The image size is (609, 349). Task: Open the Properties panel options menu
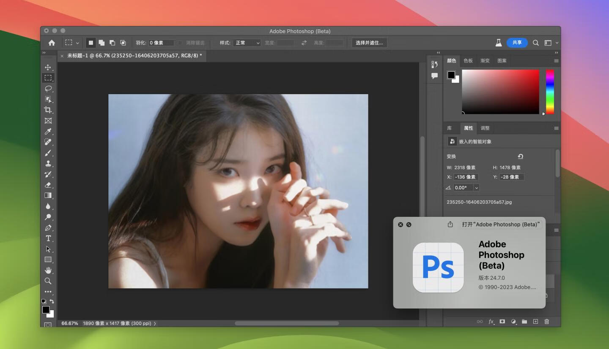[x=556, y=128]
